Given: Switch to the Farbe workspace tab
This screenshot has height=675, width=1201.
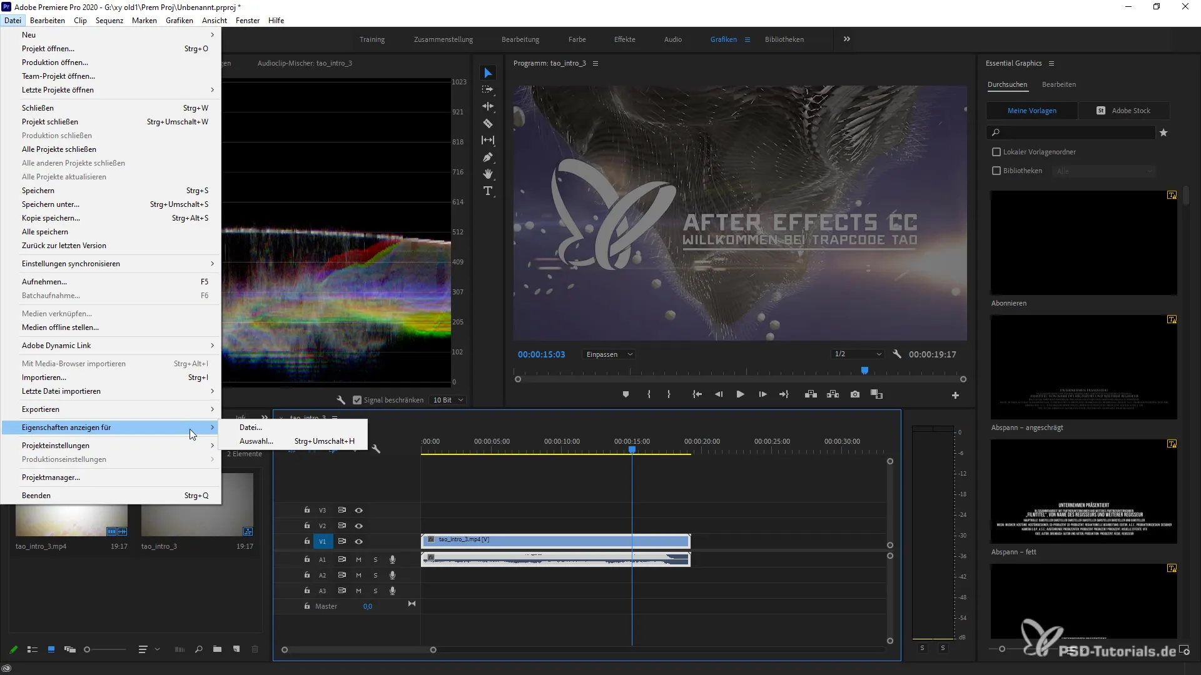Looking at the screenshot, I should coord(577,39).
